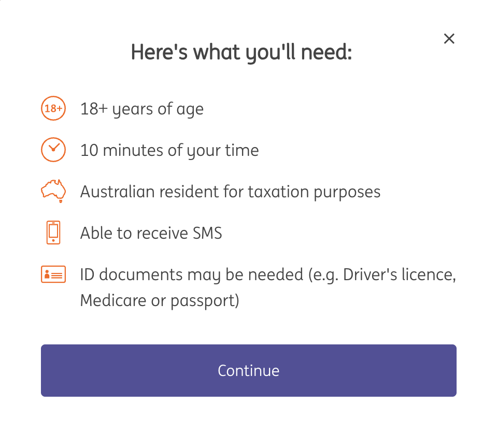Close the requirements dialog with the X
The width and height of the screenshot is (497, 434).
pos(449,39)
